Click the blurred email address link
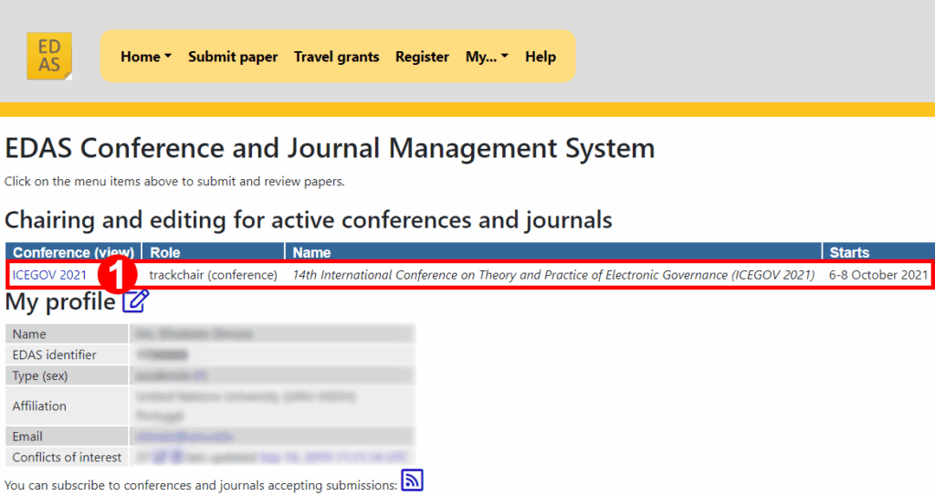 [168, 437]
